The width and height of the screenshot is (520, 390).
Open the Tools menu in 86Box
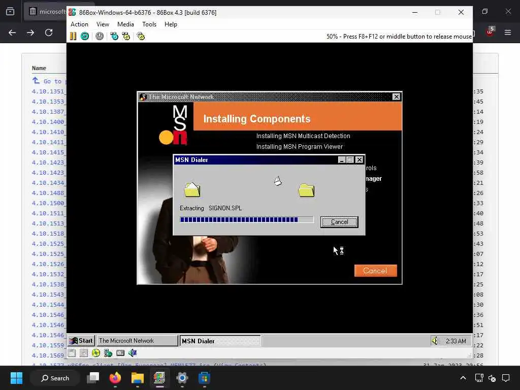click(x=149, y=24)
